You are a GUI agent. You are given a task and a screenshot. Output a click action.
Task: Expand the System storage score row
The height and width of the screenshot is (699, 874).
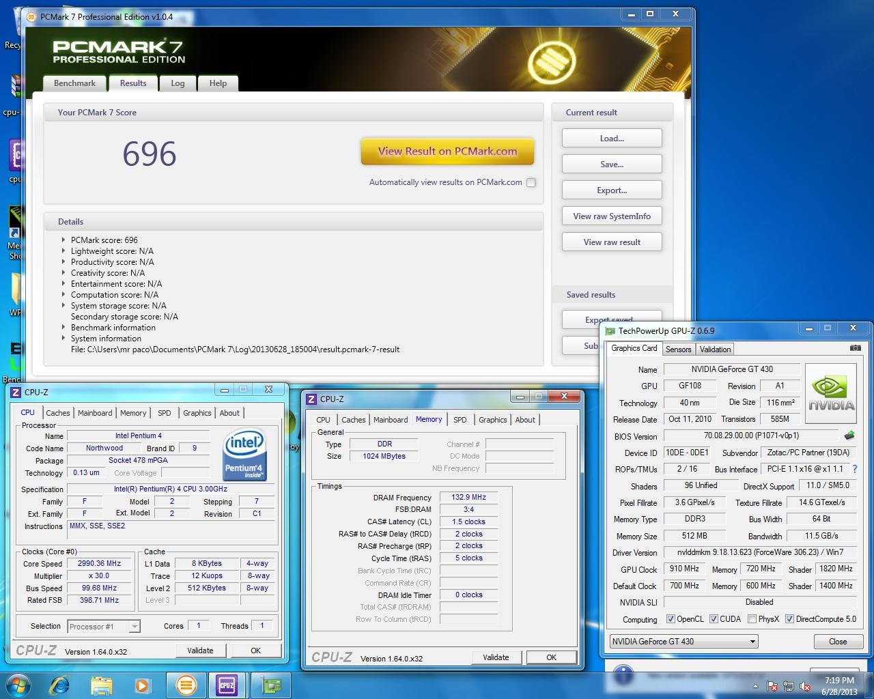(64, 306)
